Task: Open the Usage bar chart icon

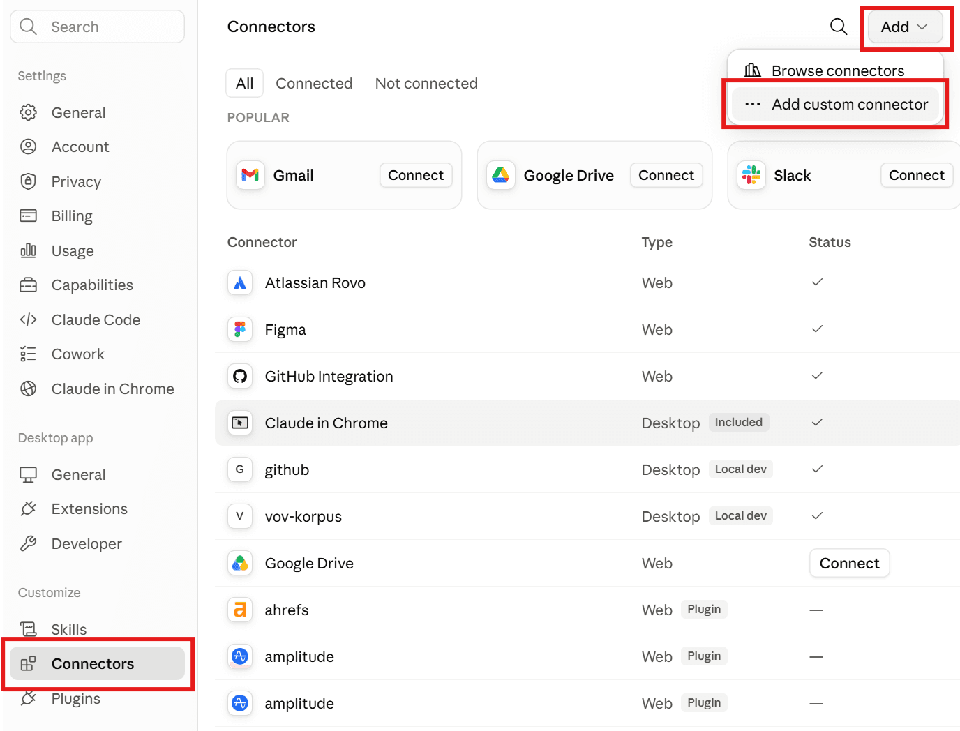Action: [28, 250]
